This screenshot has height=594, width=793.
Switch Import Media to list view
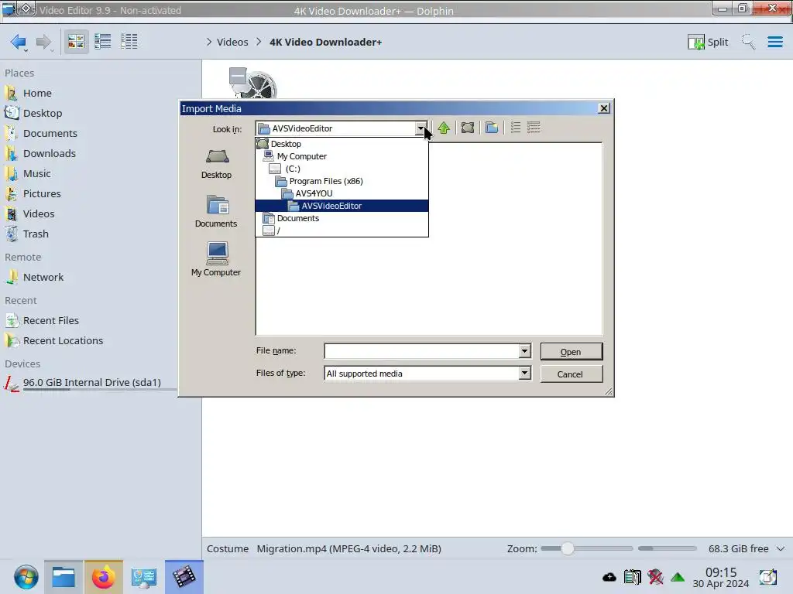pos(515,128)
